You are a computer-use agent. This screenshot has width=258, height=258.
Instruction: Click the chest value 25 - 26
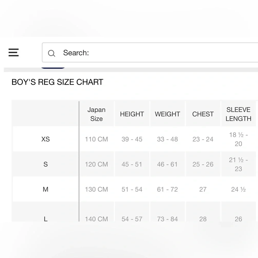[x=203, y=164]
